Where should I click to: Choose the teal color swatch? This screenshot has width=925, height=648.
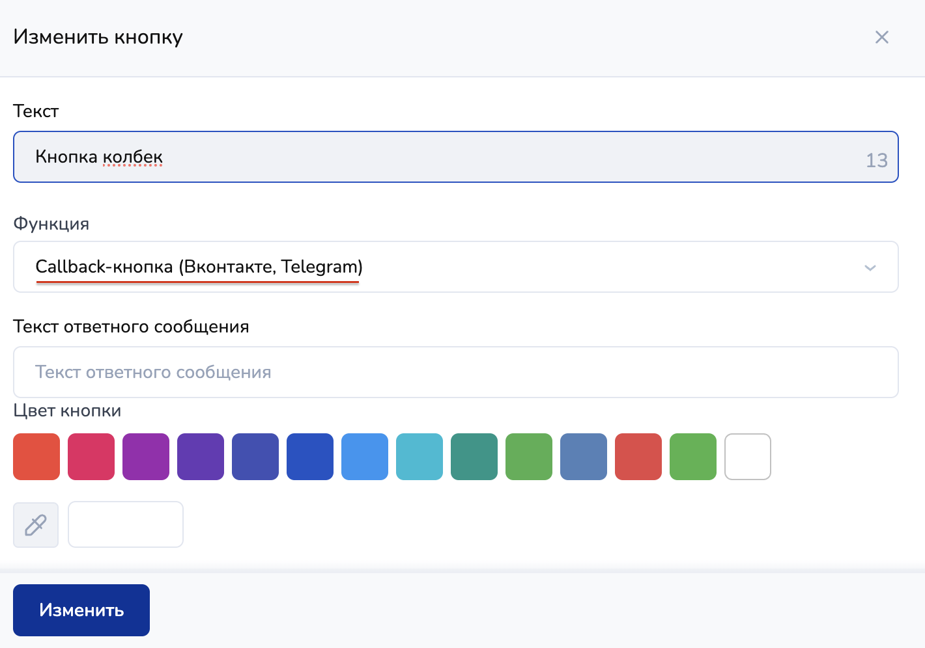(474, 457)
